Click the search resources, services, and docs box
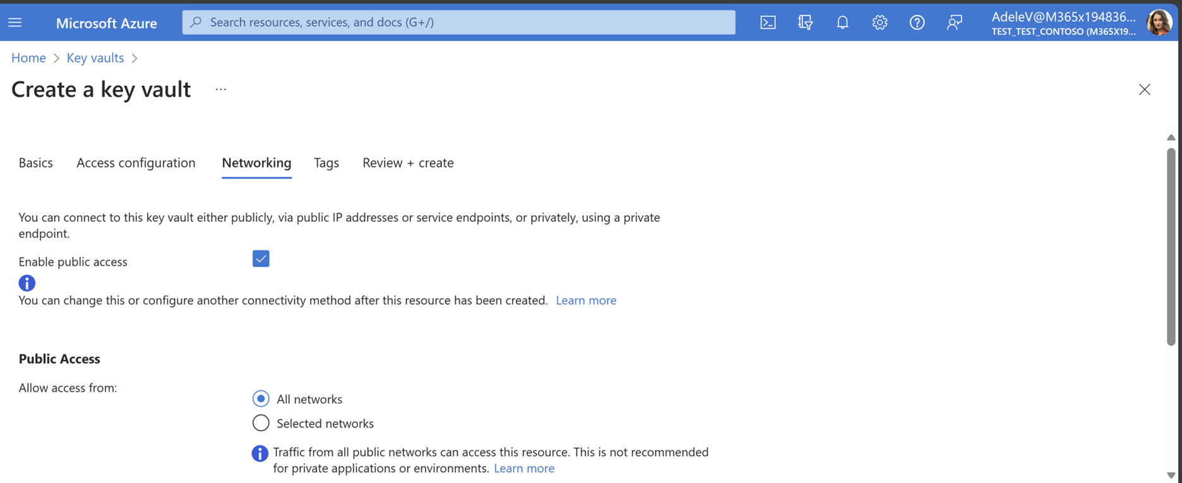Screen dimensions: 1182x483 [x=459, y=22]
